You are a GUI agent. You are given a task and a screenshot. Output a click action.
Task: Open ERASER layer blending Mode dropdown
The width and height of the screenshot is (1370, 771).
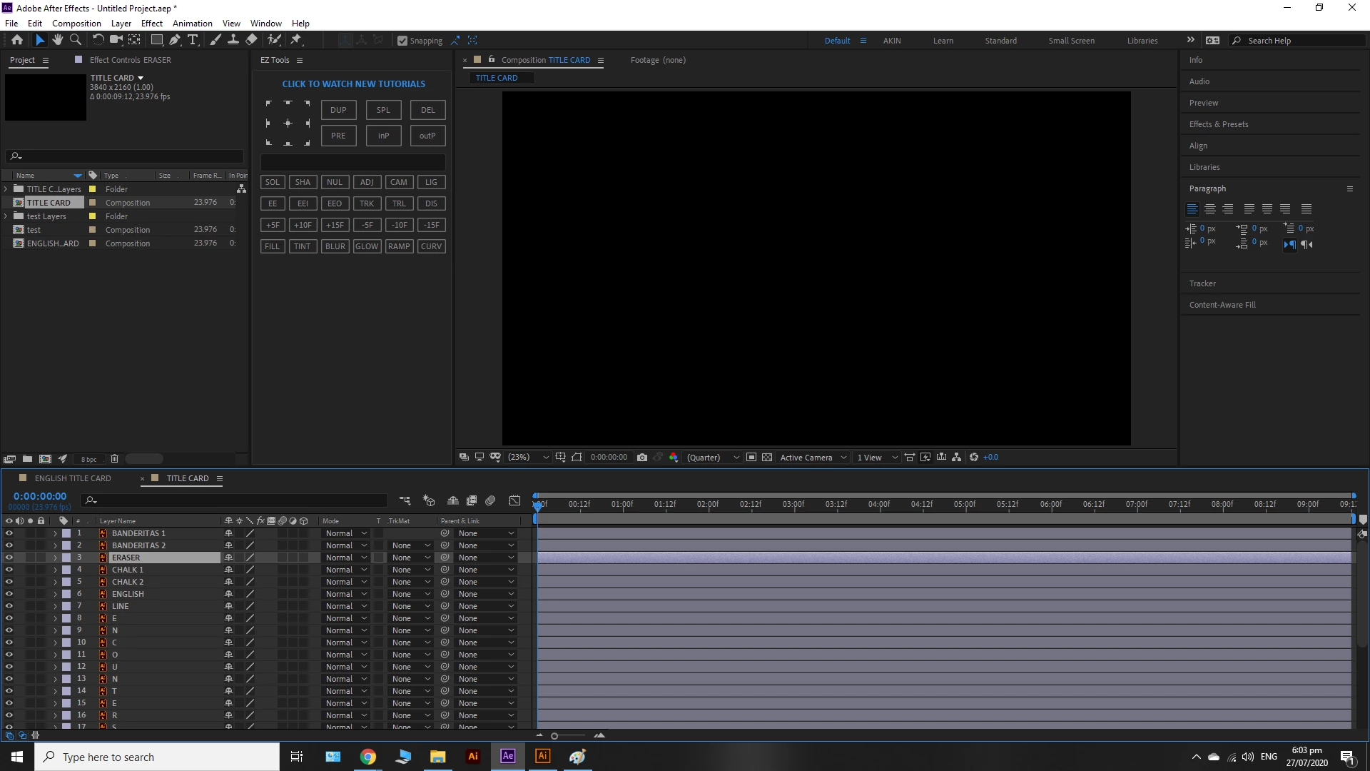pos(346,558)
